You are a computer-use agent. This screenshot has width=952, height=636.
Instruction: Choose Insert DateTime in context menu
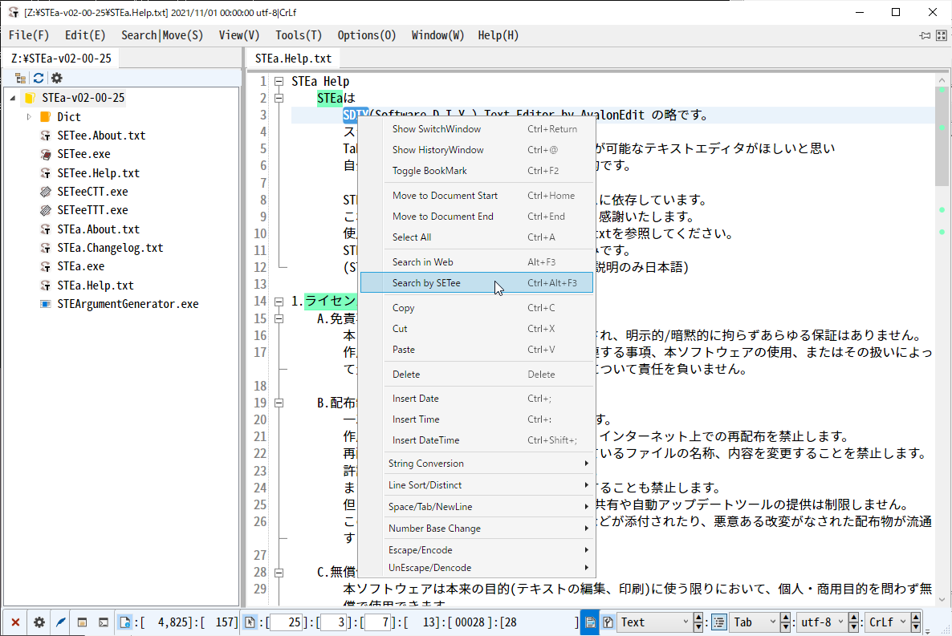coord(477,440)
